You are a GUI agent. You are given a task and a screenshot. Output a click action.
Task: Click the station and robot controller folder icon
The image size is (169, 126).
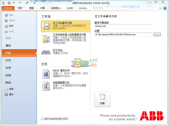point(46,39)
